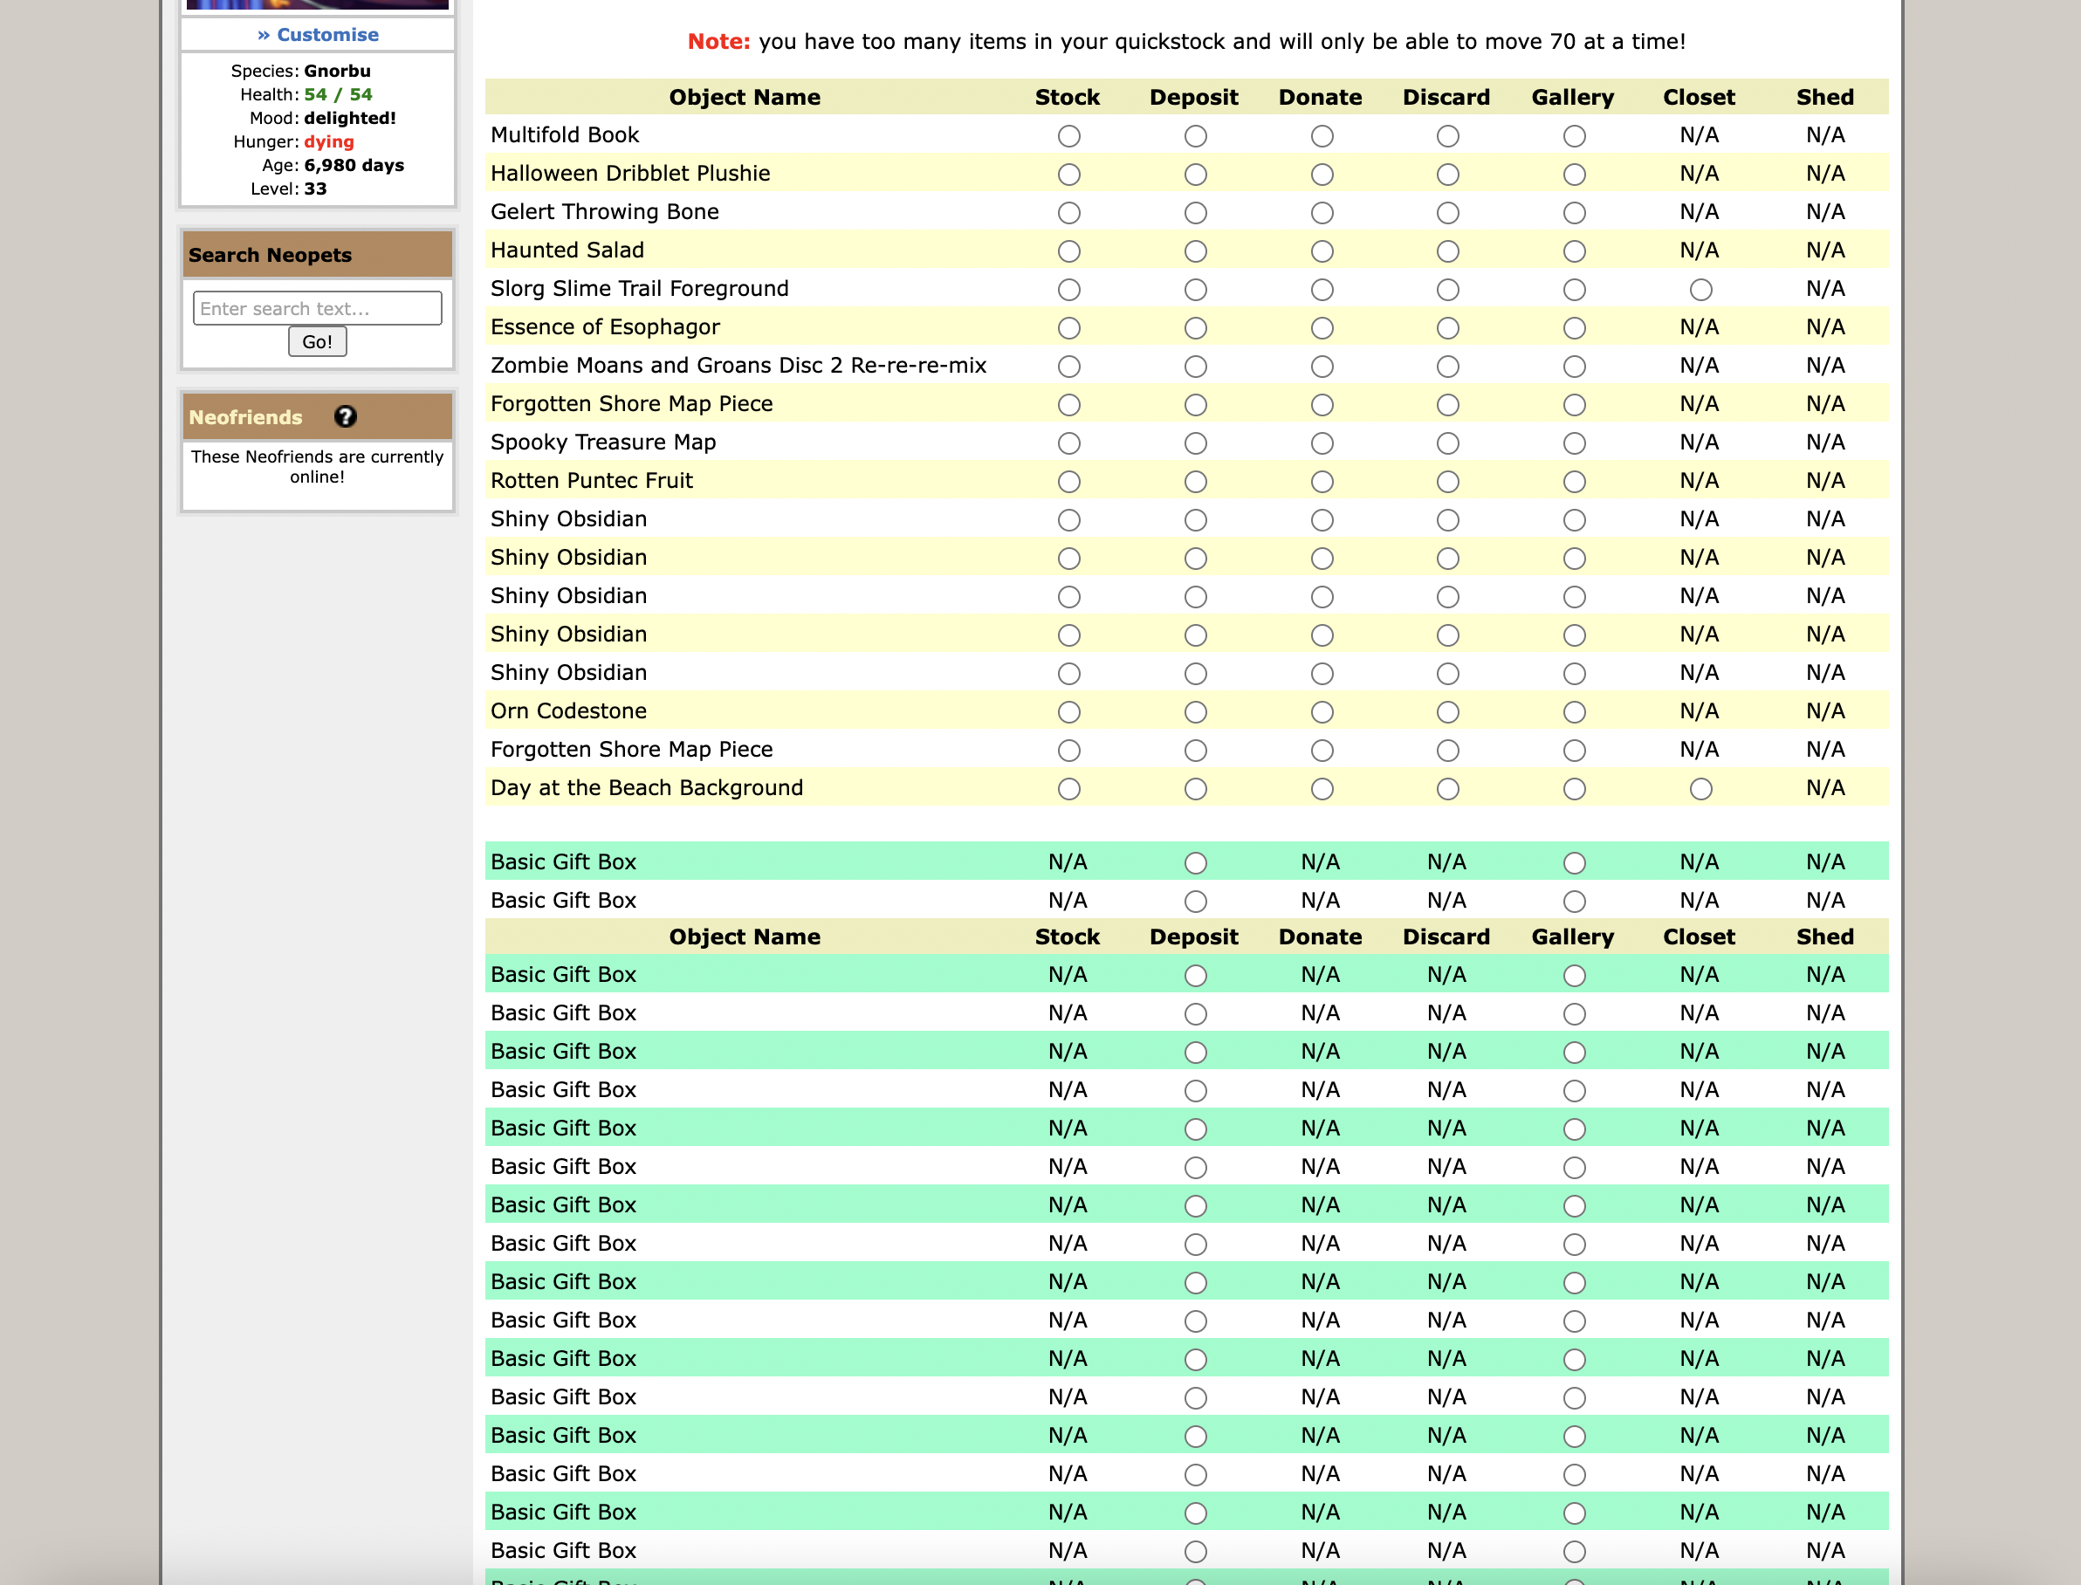The width and height of the screenshot is (2081, 1585).
Task: Select Discard radio for Haunted Salad
Action: click(x=1447, y=252)
